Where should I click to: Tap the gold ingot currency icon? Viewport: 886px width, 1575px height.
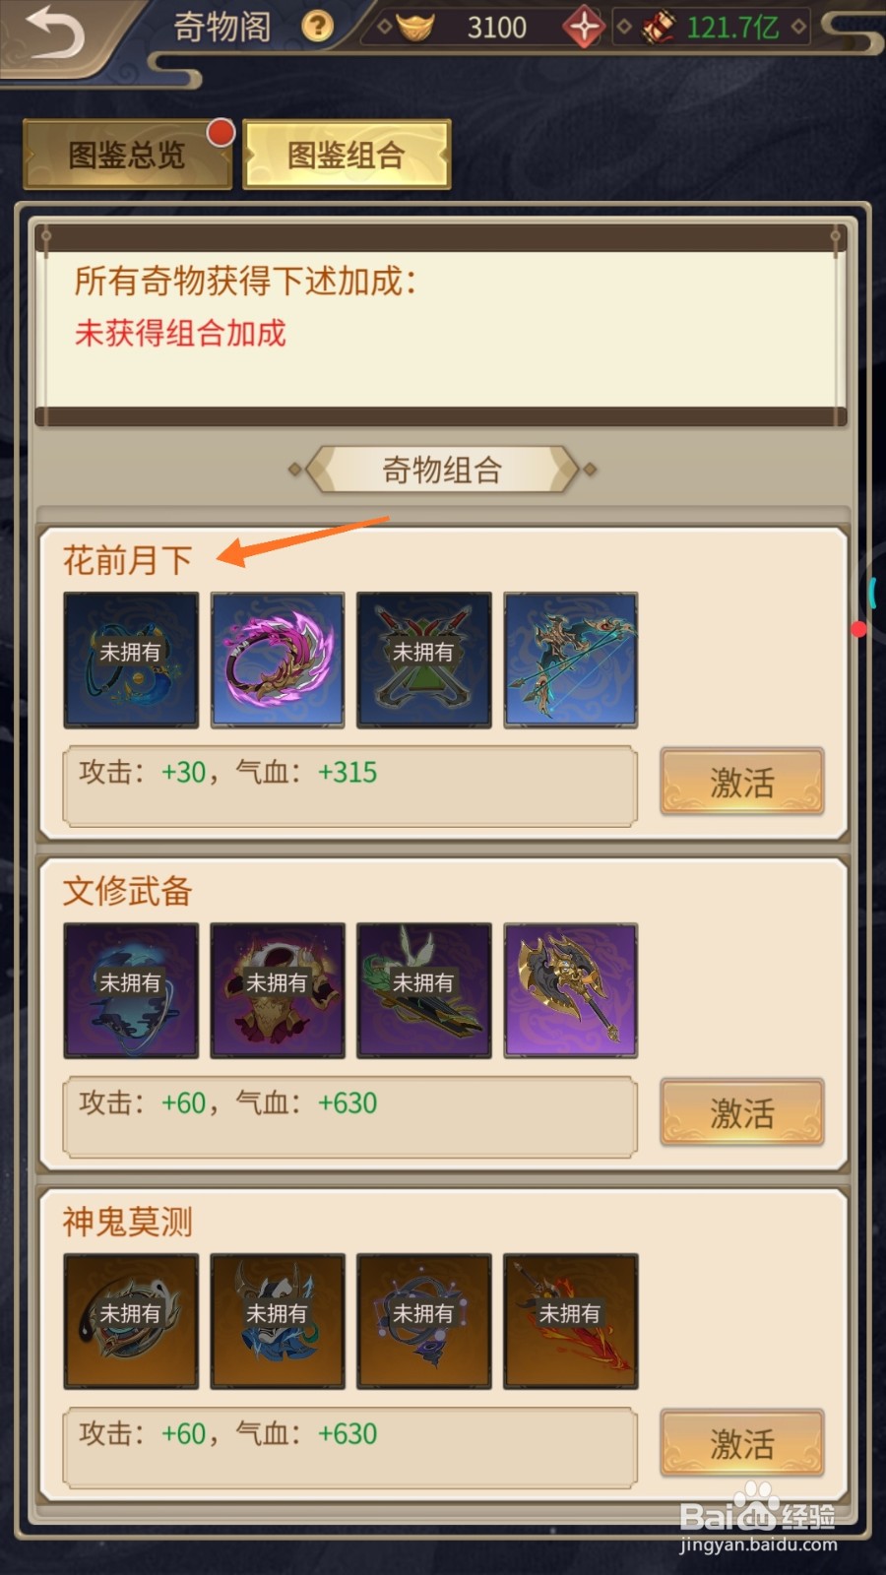(x=415, y=27)
